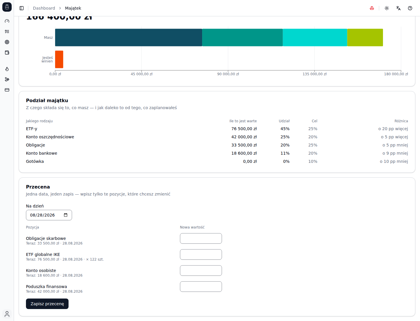Focus the Konto osobiste new value field
Image resolution: width=420 pixels, height=321 pixels.
201,271
